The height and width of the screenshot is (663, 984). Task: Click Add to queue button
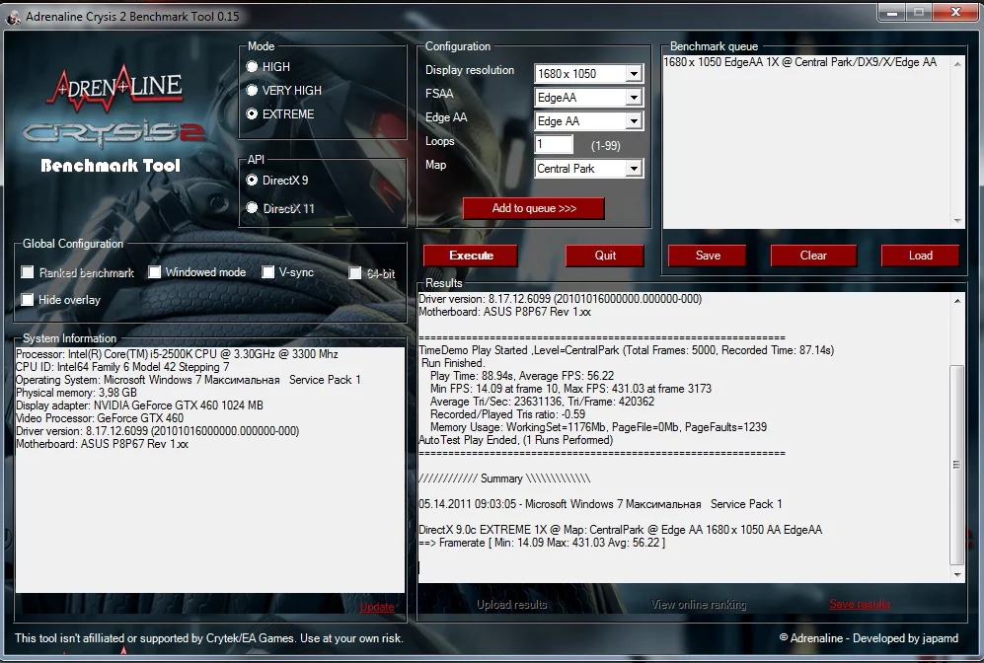pyautogui.click(x=533, y=208)
